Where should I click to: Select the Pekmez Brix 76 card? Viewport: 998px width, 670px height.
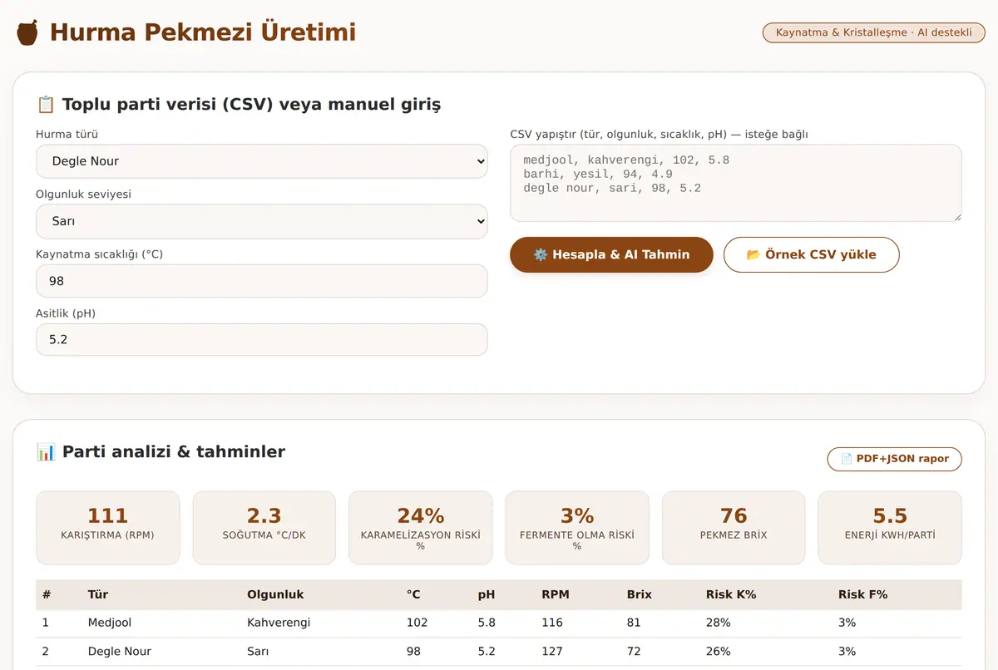(x=734, y=528)
